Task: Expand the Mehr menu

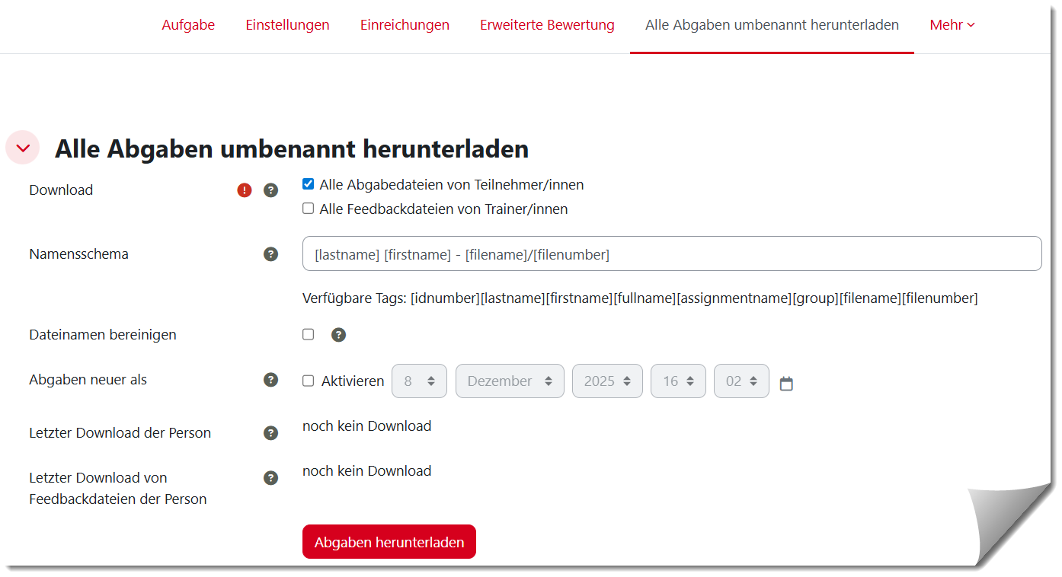Action: [952, 25]
